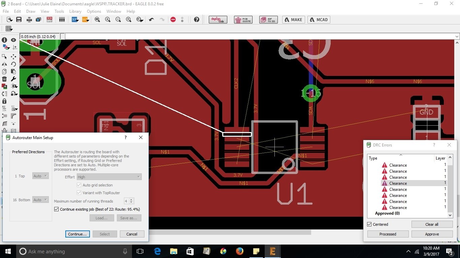Image resolution: width=460 pixels, height=258 pixels.
Task: Click the IDF to 3D icon
Action: click(268, 20)
